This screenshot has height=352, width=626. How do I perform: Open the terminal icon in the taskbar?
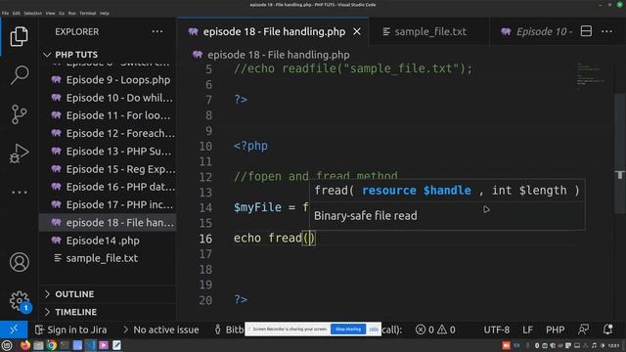[65, 345]
